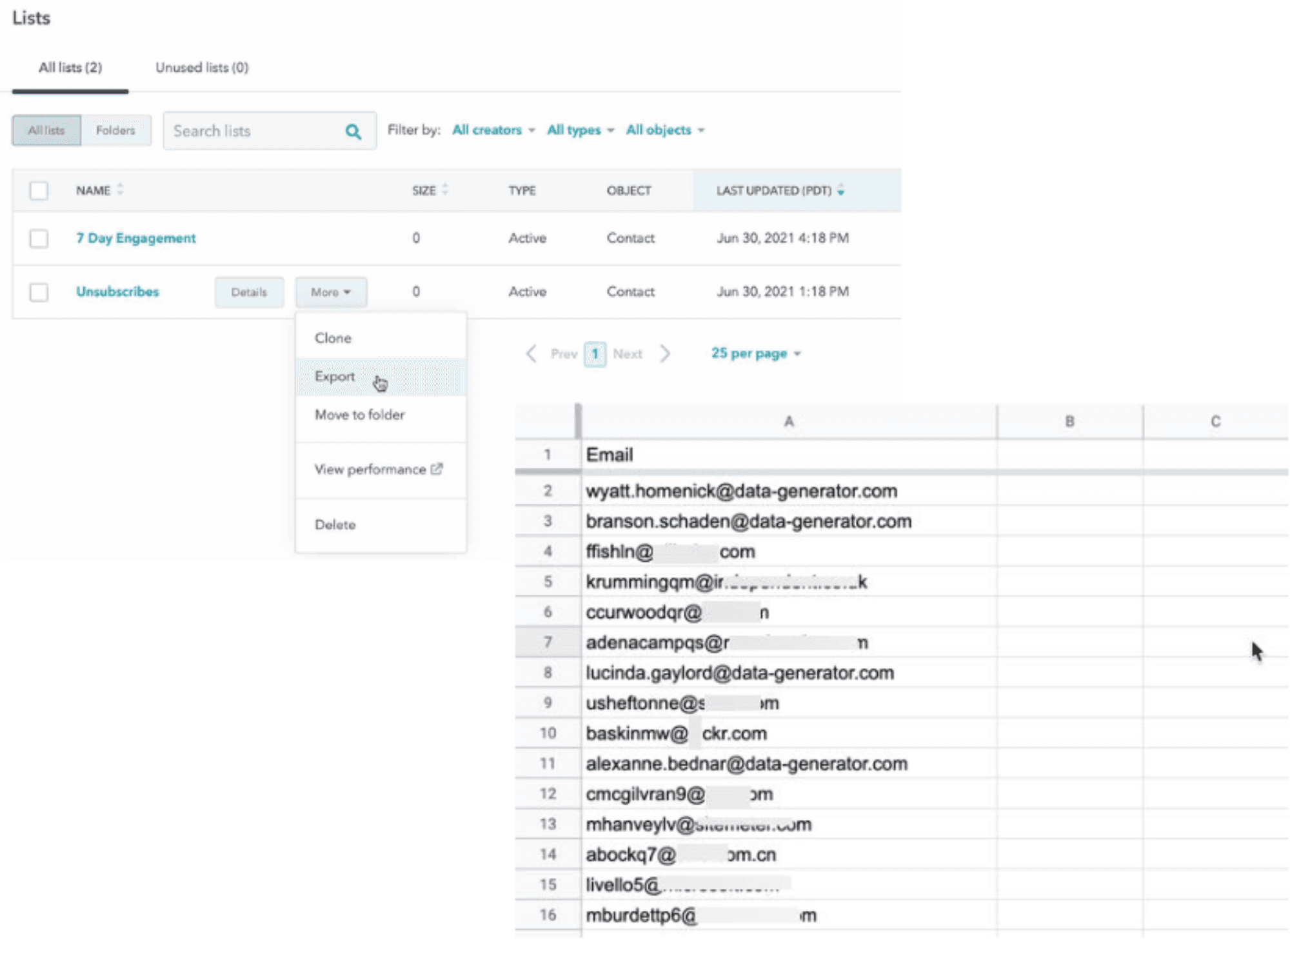Click the Prev pagination link
Image resolution: width=1290 pixels, height=958 pixels.
tap(564, 354)
